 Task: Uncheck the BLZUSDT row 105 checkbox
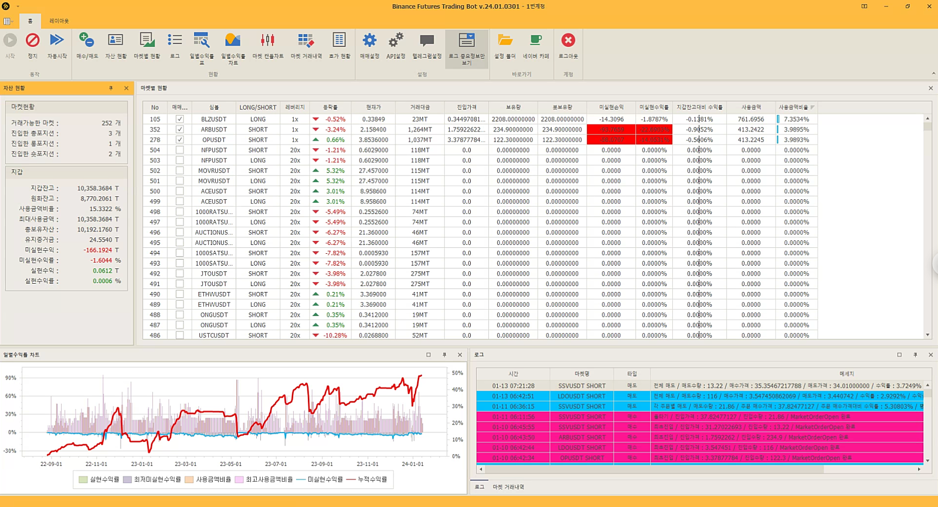tap(179, 119)
